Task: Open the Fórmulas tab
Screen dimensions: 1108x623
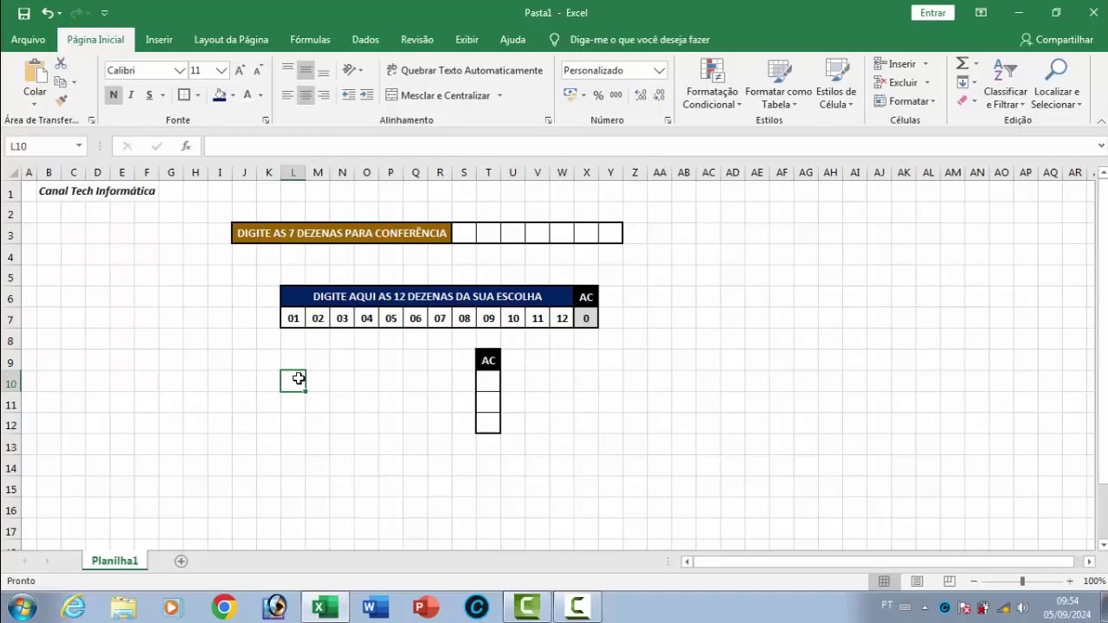Action: coord(310,40)
